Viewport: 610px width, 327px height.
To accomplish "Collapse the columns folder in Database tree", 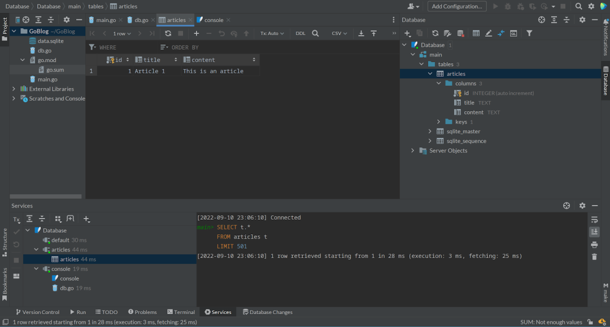I will 439,83.
